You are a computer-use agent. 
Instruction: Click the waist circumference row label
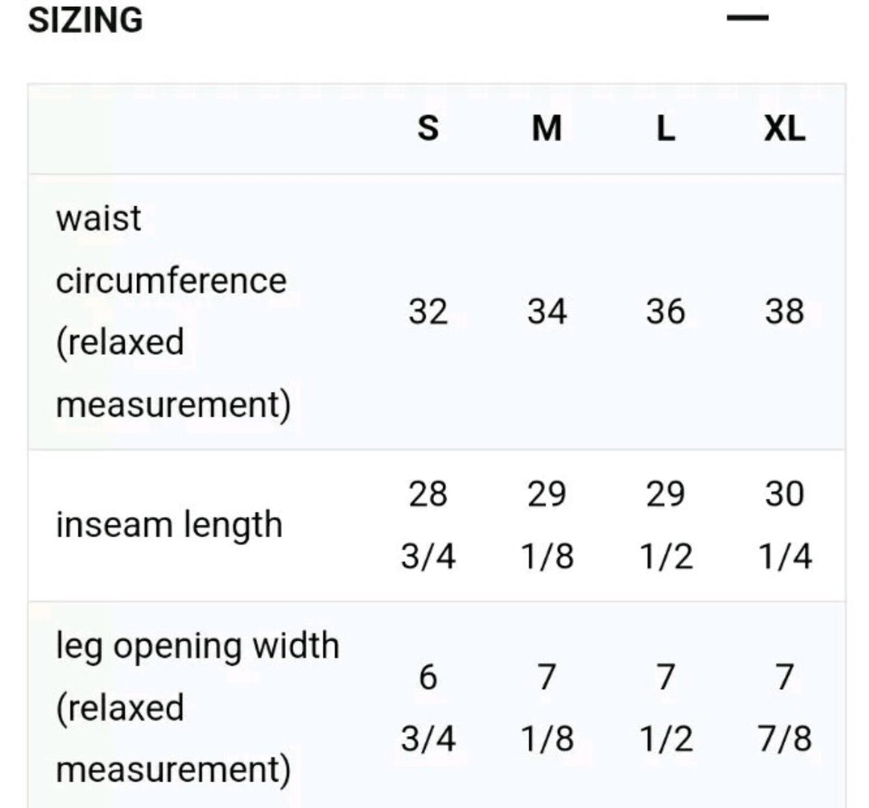[x=173, y=311]
